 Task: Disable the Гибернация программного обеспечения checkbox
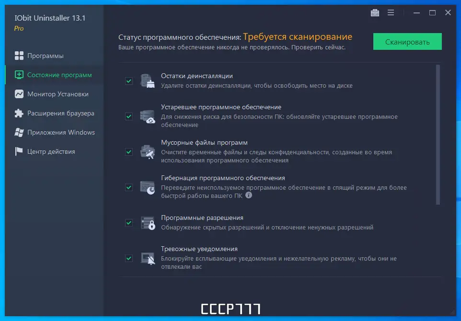128,187
